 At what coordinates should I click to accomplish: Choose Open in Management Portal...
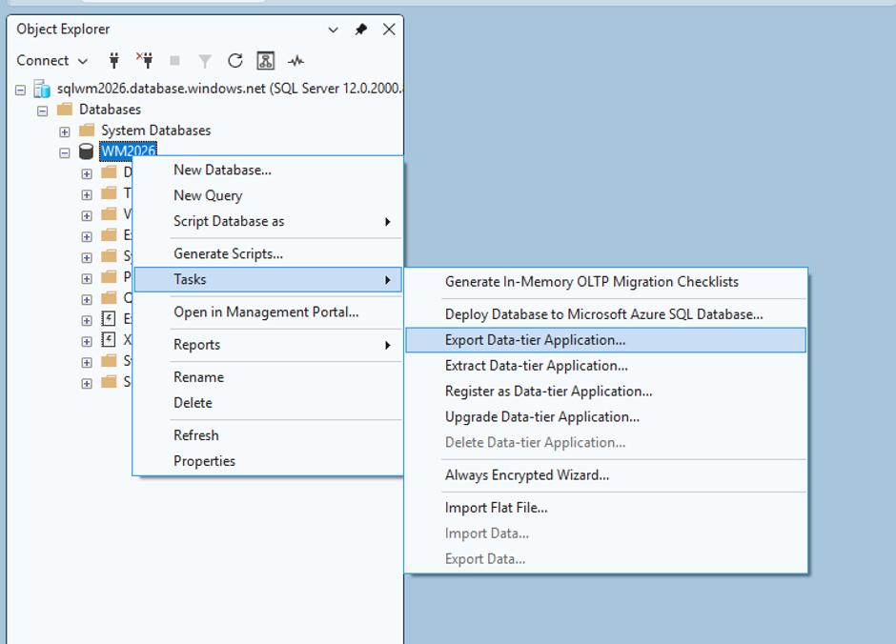(268, 312)
